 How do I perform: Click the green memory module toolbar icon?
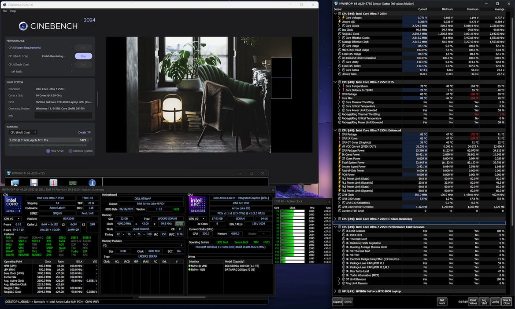tap(73, 183)
